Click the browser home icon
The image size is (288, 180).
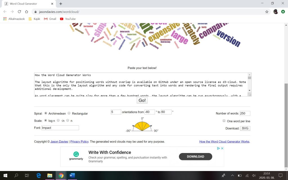[26, 12]
